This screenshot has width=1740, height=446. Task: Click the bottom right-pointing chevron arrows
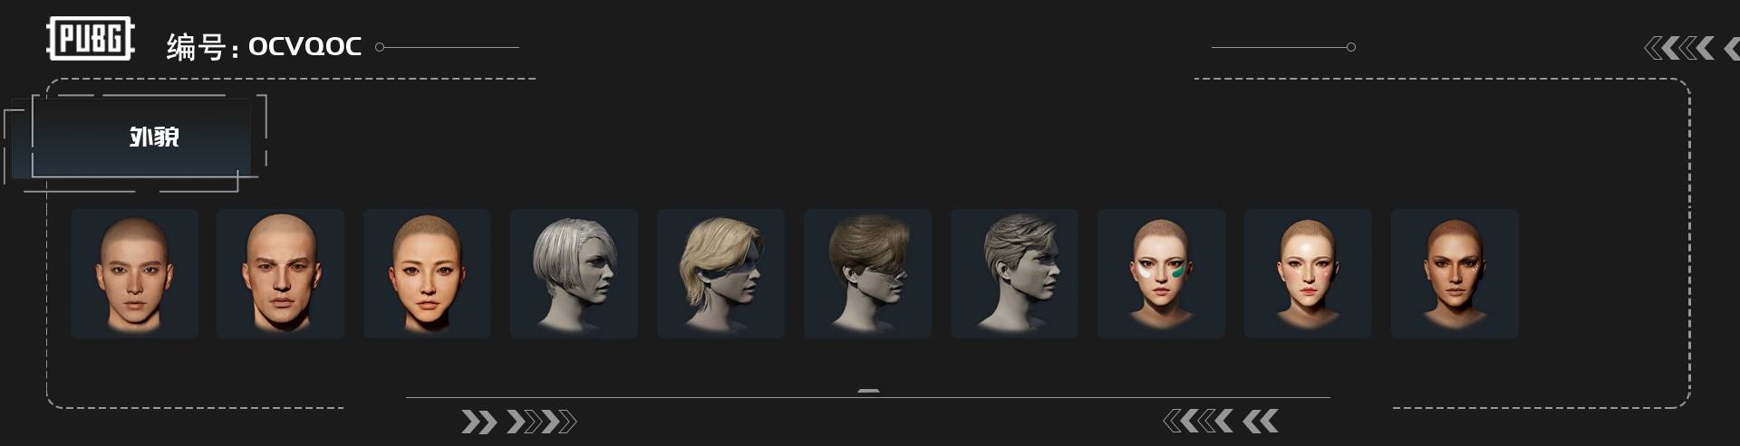click(518, 422)
